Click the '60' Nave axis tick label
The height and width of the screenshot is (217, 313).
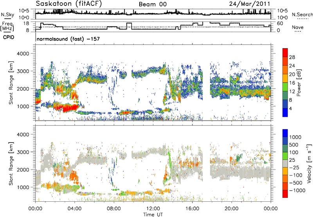point(280,24)
